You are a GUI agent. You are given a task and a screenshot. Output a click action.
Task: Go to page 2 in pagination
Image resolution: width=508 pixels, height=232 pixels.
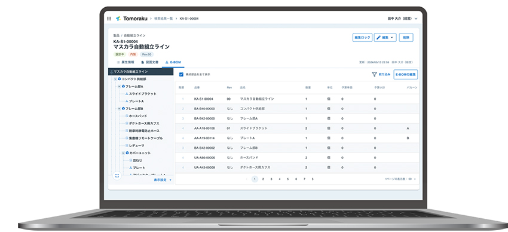[x=263, y=179]
